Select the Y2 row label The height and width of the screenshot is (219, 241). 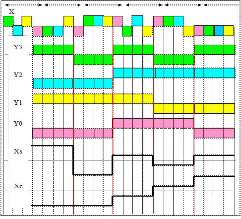tap(18, 75)
